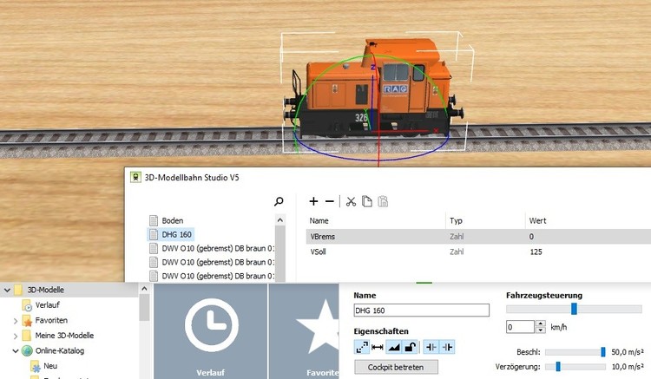Toggle the horizontal width arrows property icon

(377, 347)
